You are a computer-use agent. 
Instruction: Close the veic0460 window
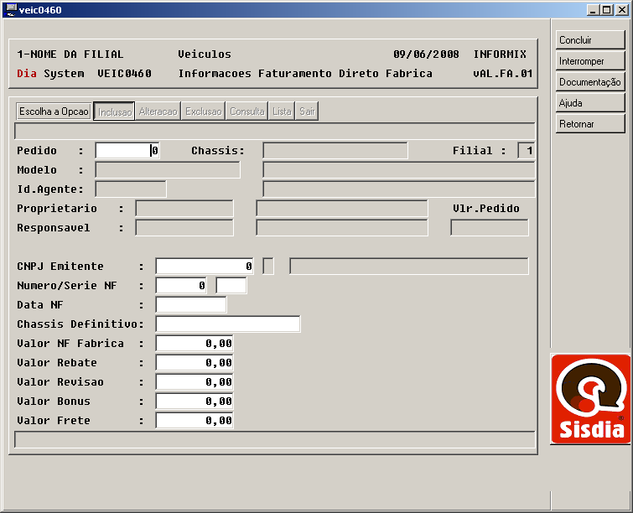pyautogui.click(x=622, y=10)
